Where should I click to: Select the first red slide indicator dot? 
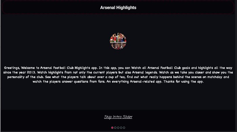(112, 128)
